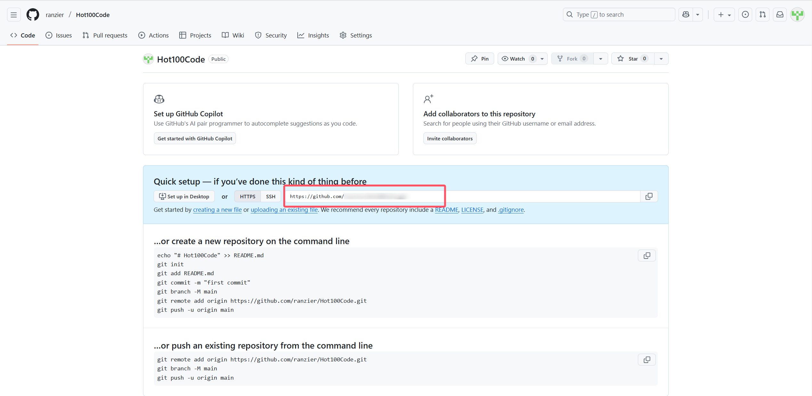The height and width of the screenshot is (396, 812).
Task: Open the notifications inbox icon
Action: (780, 15)
